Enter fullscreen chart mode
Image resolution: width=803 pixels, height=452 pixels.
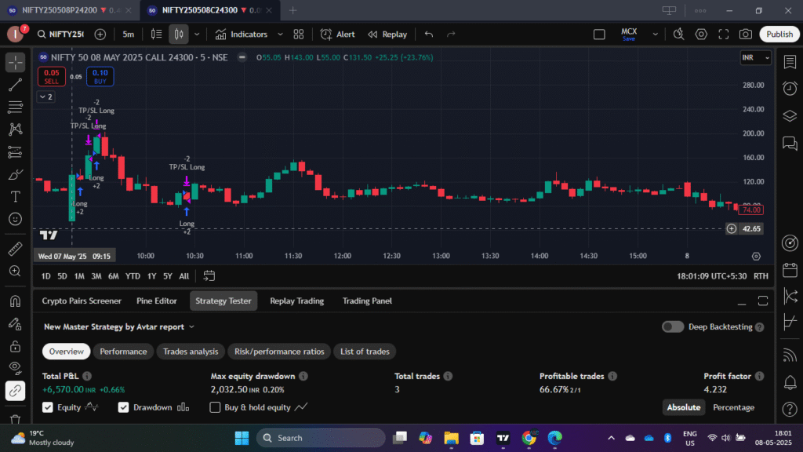[x=724, y=35]
